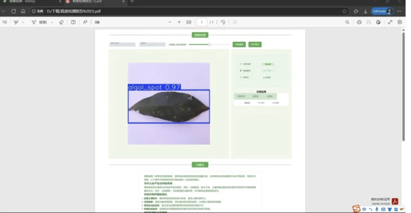The width and height of the screenshot is (411, 213).
Task: Click the vertical PDF scrollbar
Action: (403, 86)
